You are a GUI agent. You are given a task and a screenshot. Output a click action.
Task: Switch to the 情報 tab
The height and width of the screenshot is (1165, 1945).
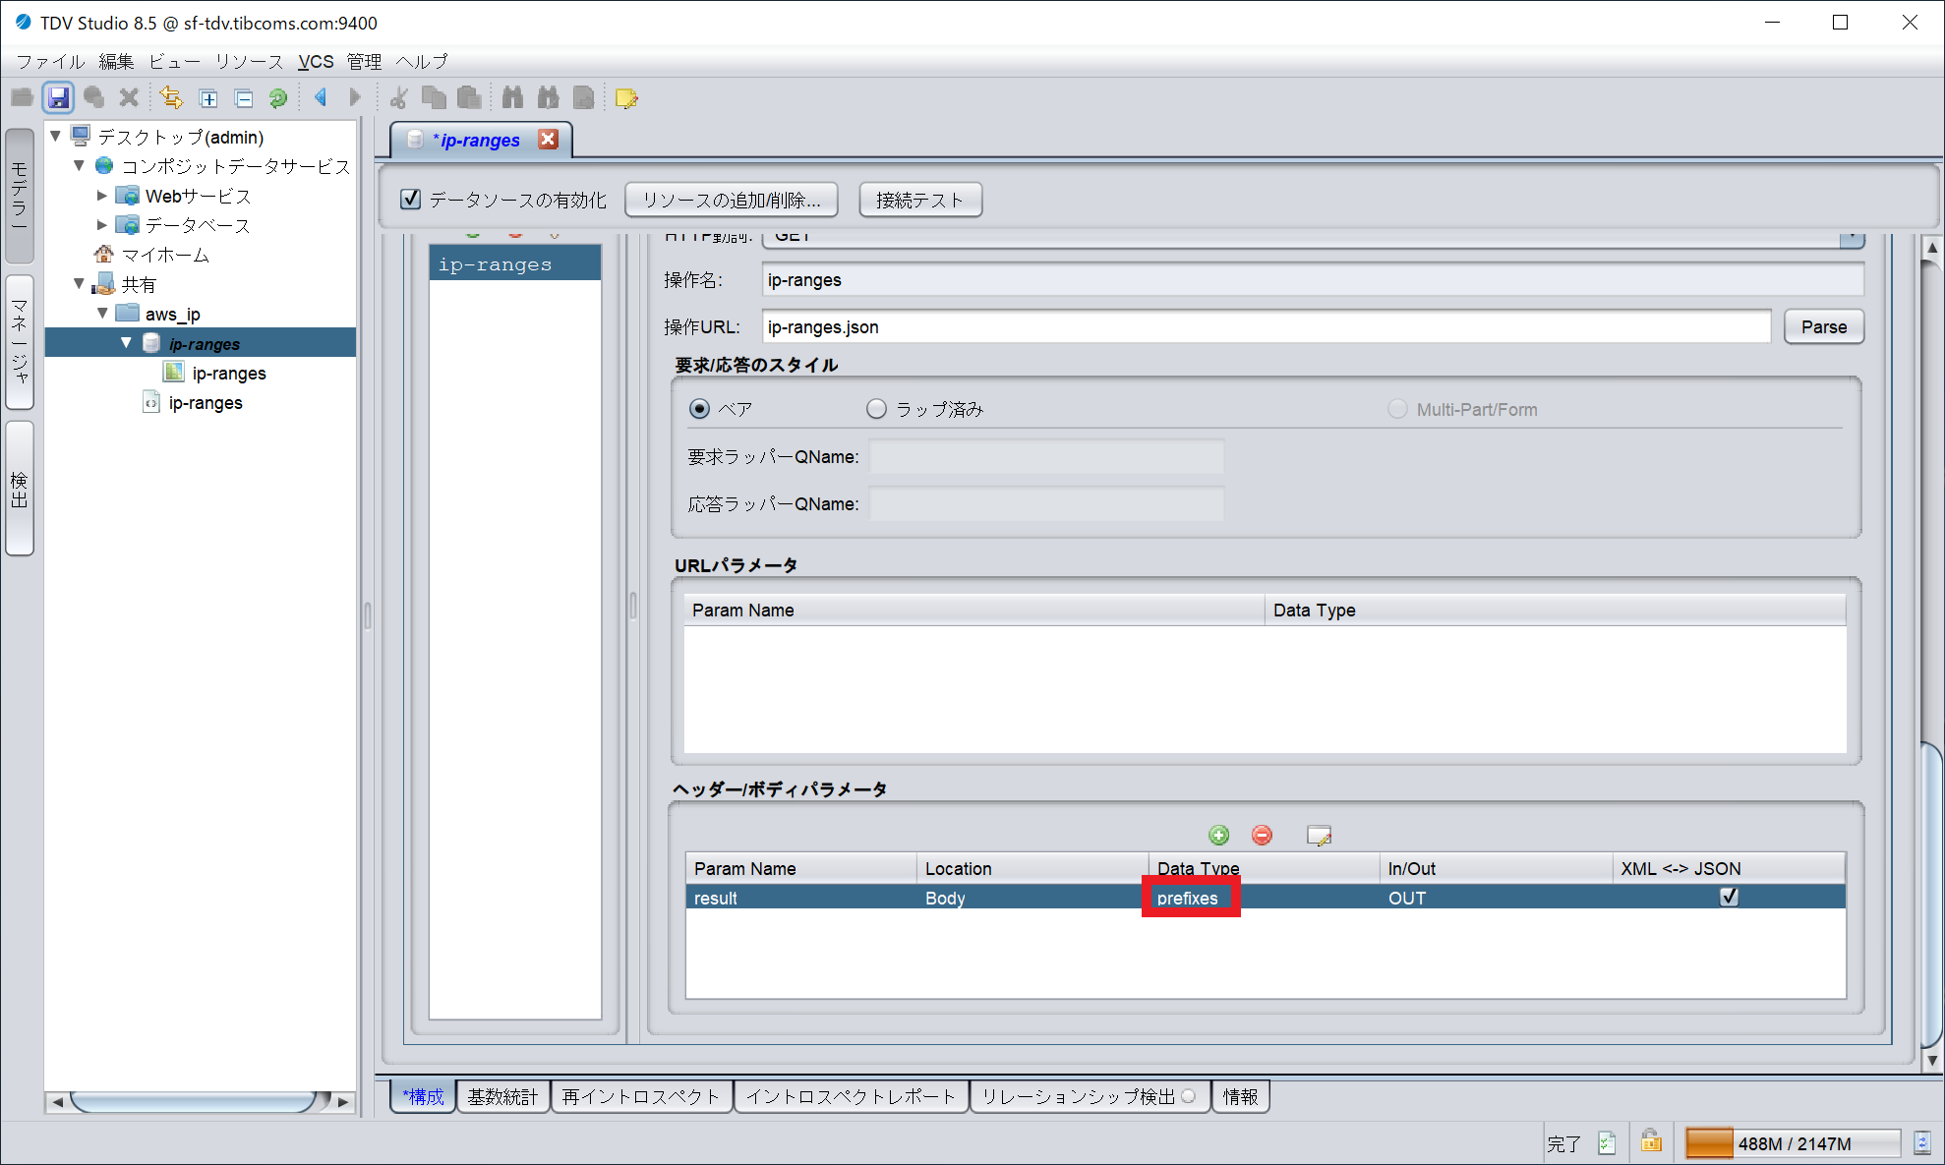click(1241, 1096)
